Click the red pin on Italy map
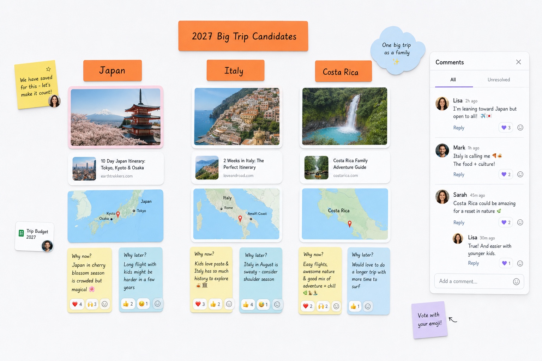The height and width of the screenshot is (361, 542). coord(240,219)
